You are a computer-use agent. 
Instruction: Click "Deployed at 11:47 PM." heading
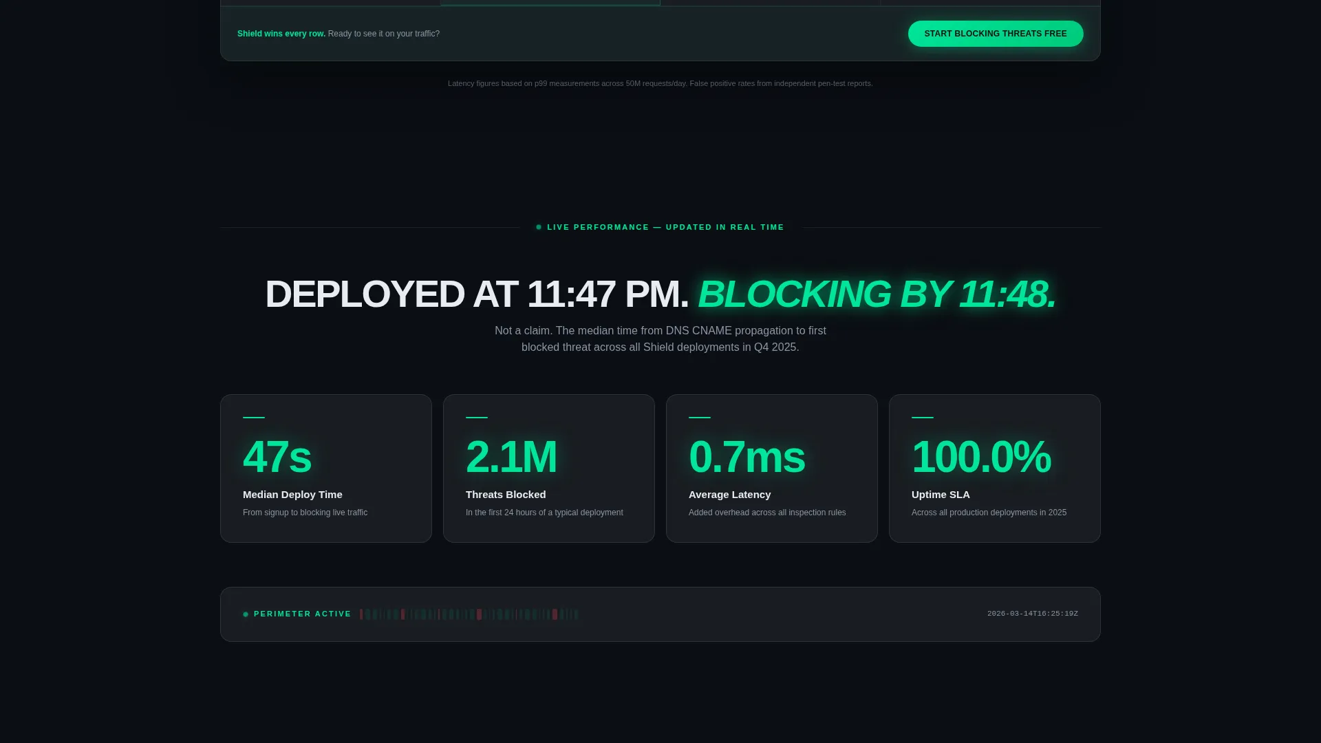[477, 294]
